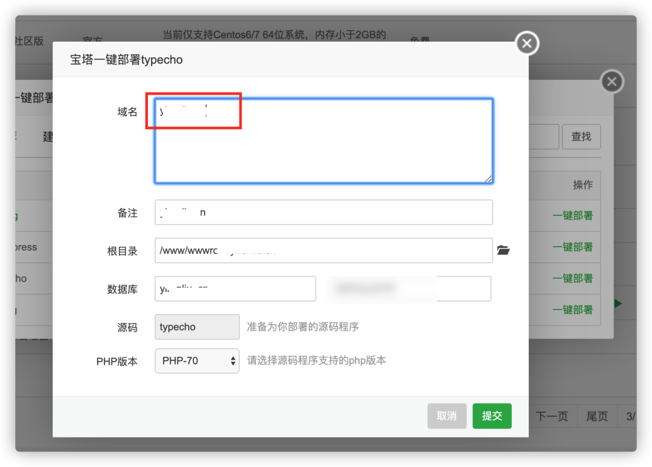Close the typecho deployment dialog
The height and width of the screenshot is (467, 652).
click(x=527, y=43)
